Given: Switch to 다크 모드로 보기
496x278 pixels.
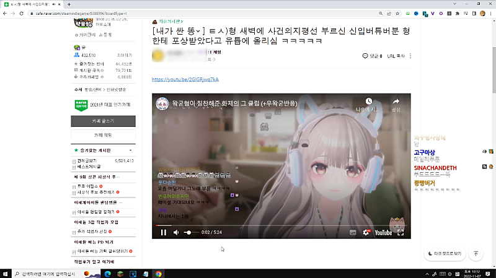Looking at the screenshot, I should (445, 254).
